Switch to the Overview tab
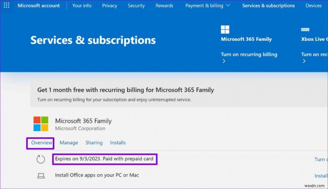Image resolution: width=328 pixels, height=189 pixels. (41, 143)
